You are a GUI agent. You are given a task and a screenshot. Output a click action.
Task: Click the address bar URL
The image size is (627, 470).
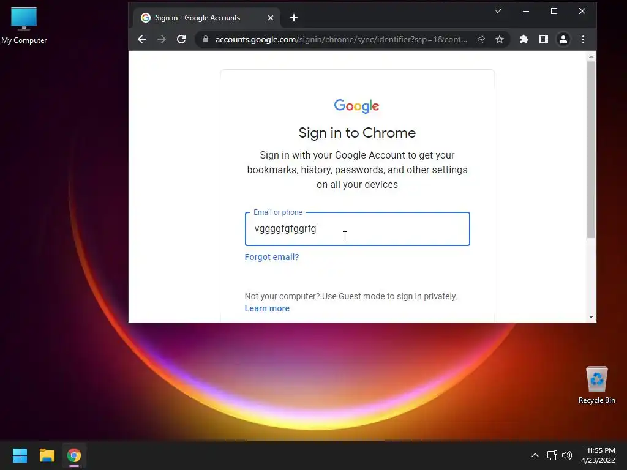pyautogui.click(x=340, y=39)
